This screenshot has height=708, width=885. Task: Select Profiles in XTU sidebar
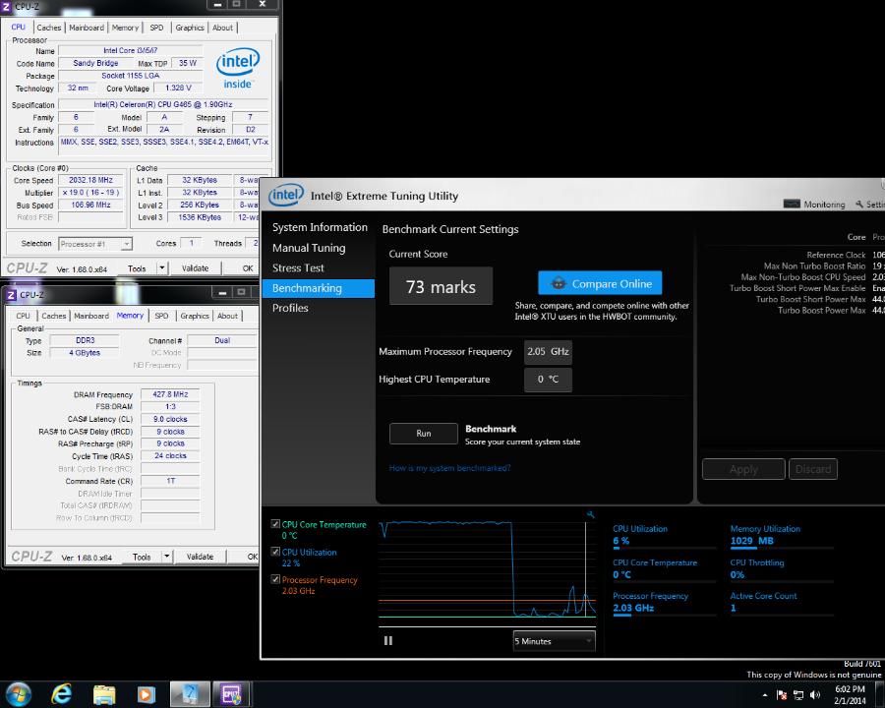pyautogui.click(x=290, y=308)
